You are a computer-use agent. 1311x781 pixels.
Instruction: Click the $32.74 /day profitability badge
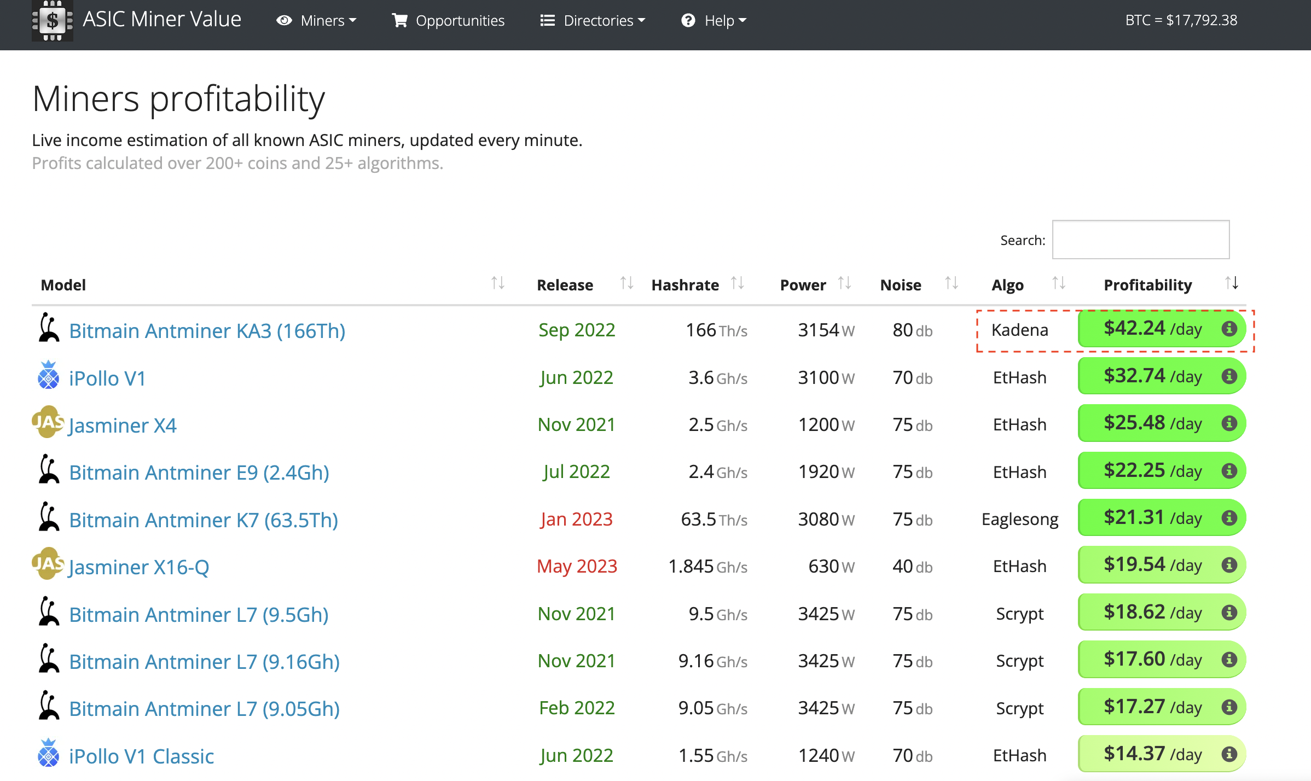tap(1162, 376)
